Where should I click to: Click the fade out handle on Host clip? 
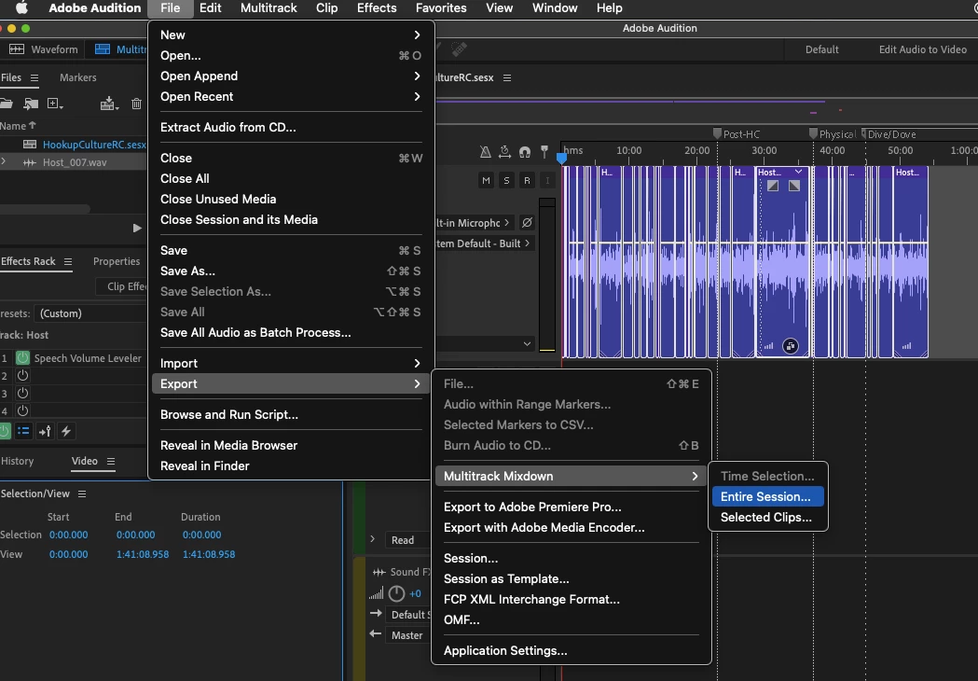[794, 186]
